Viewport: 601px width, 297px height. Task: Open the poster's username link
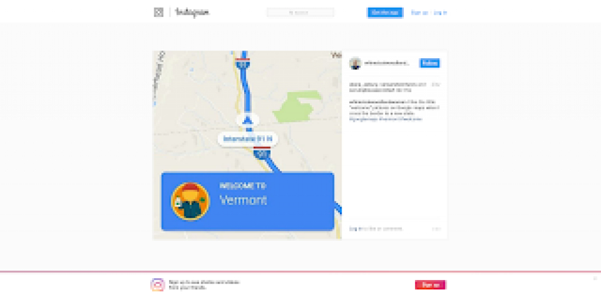click(x=386, y=63)
